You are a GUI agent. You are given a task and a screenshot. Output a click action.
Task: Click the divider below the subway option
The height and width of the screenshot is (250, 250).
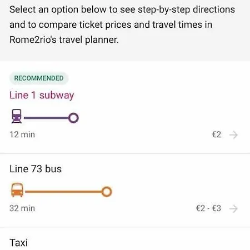click(x=125, y=153)
